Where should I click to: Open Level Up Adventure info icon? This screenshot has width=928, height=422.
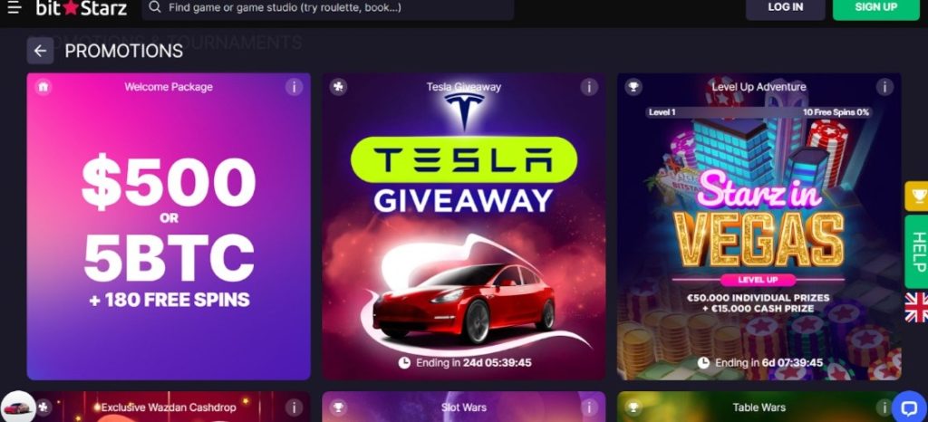click(884, 87)
